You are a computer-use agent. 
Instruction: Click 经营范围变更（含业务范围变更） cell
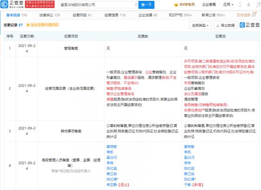point(70,88)
